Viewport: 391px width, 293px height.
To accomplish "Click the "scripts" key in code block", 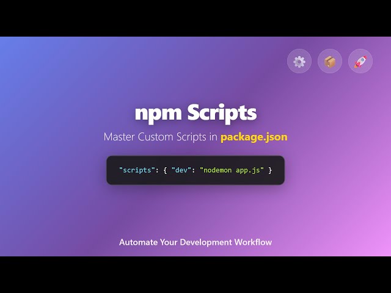I will (x=137, y=170).
